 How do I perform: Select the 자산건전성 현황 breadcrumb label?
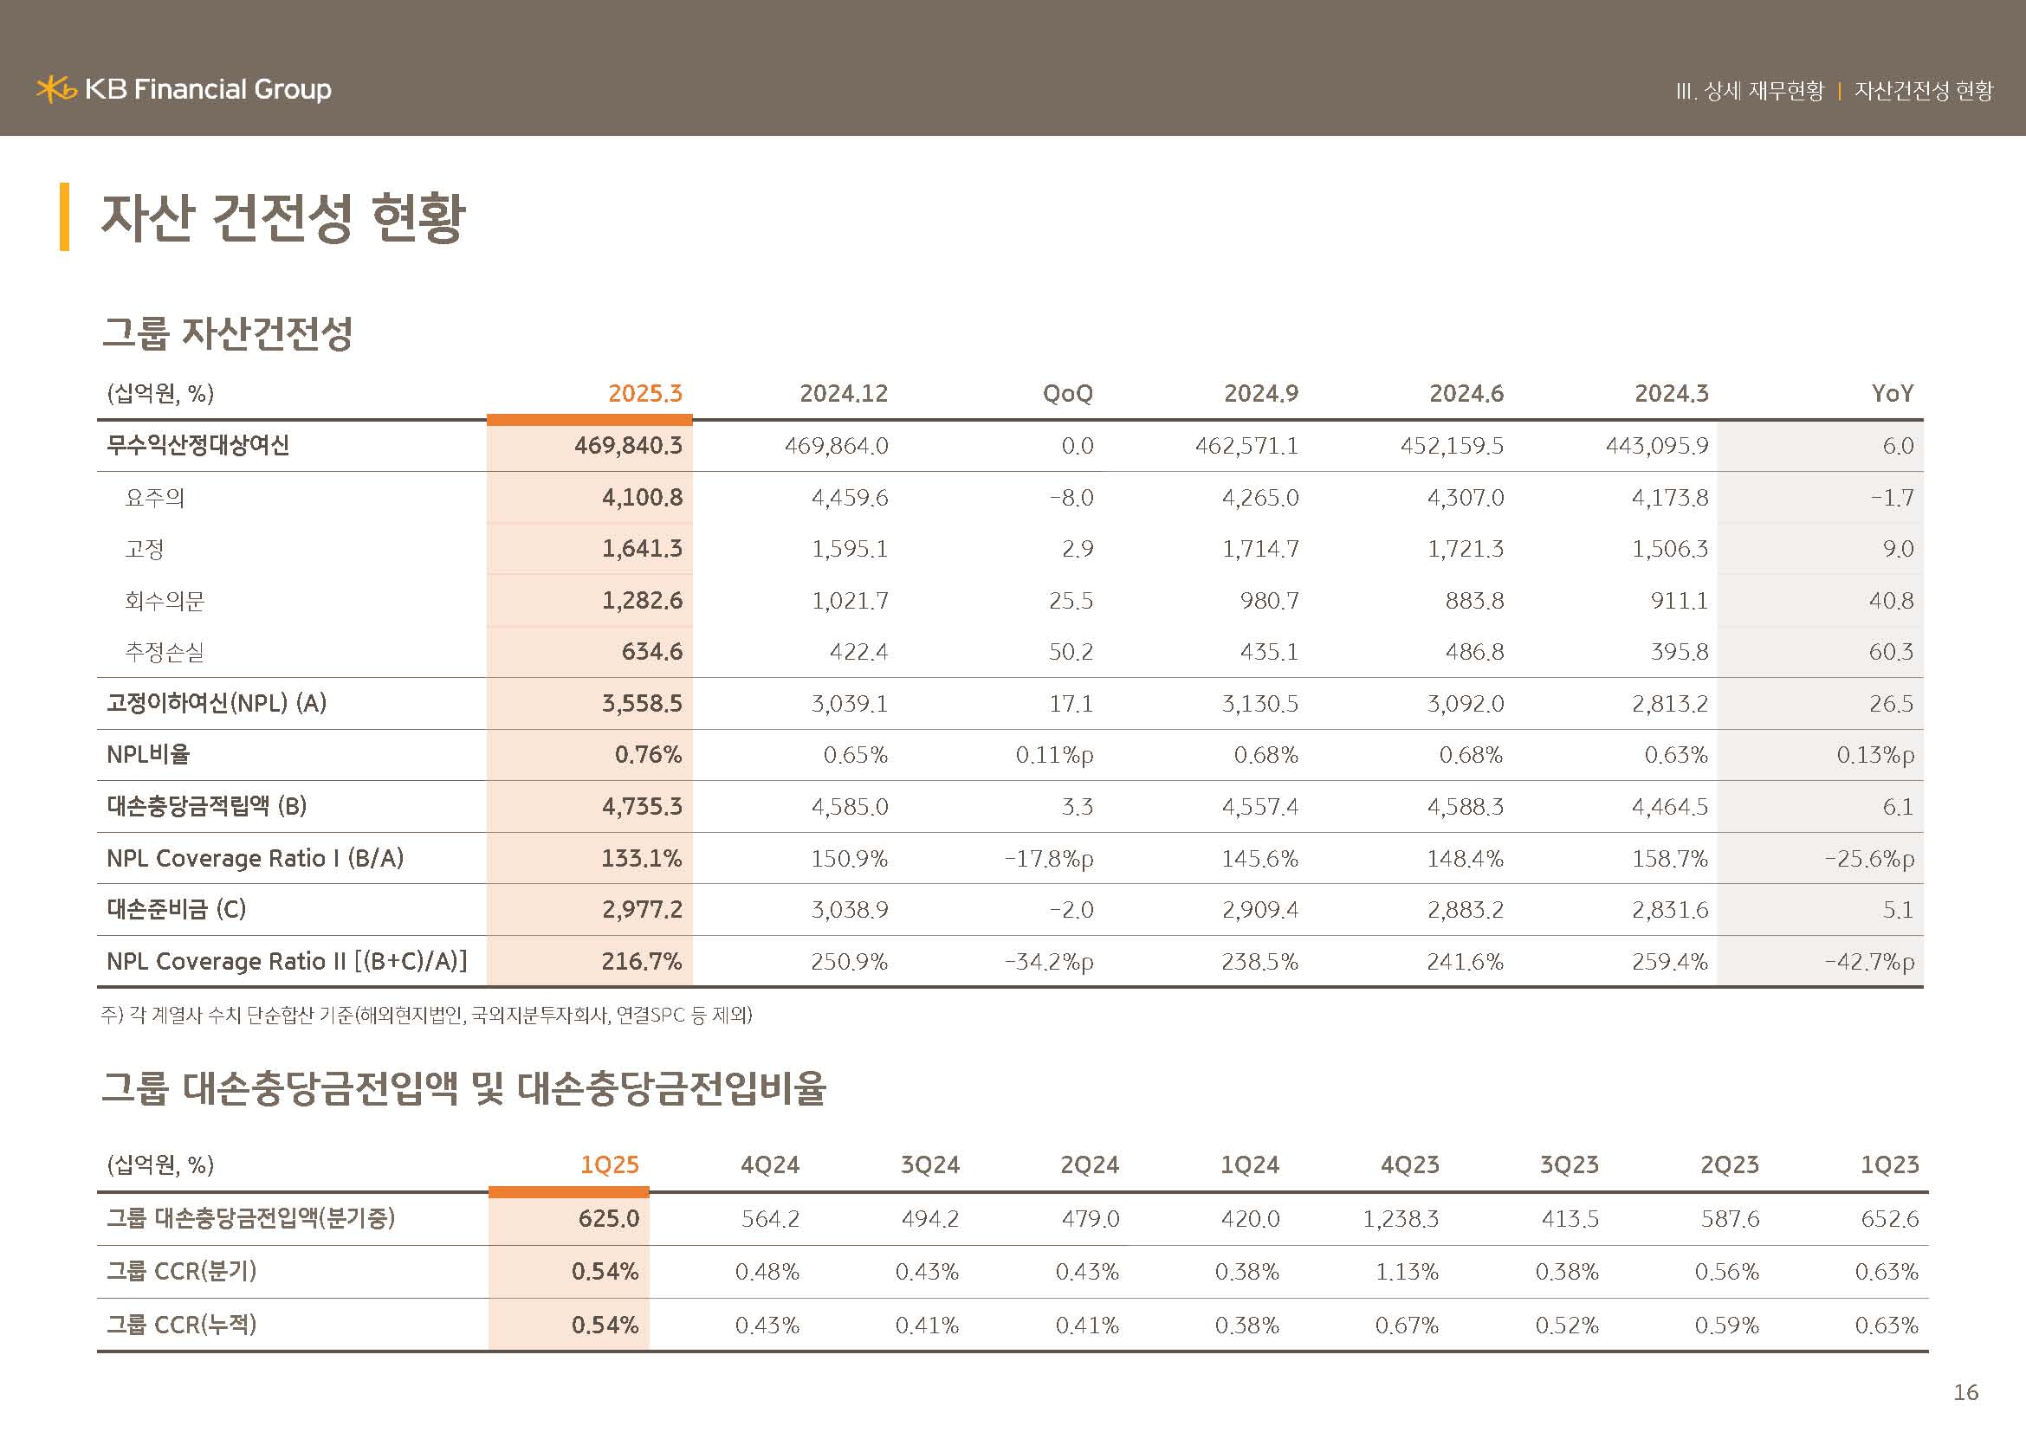[1923, 91]
